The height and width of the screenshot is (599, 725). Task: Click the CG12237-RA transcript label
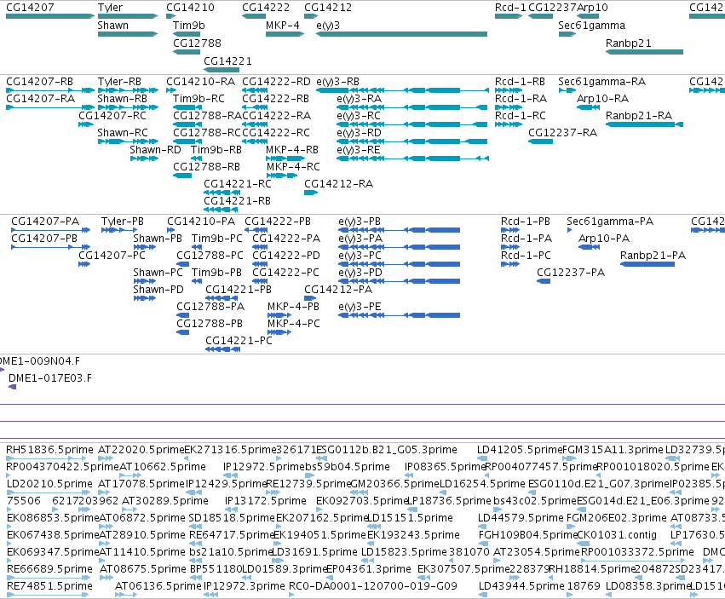click(x=563, y=133)
